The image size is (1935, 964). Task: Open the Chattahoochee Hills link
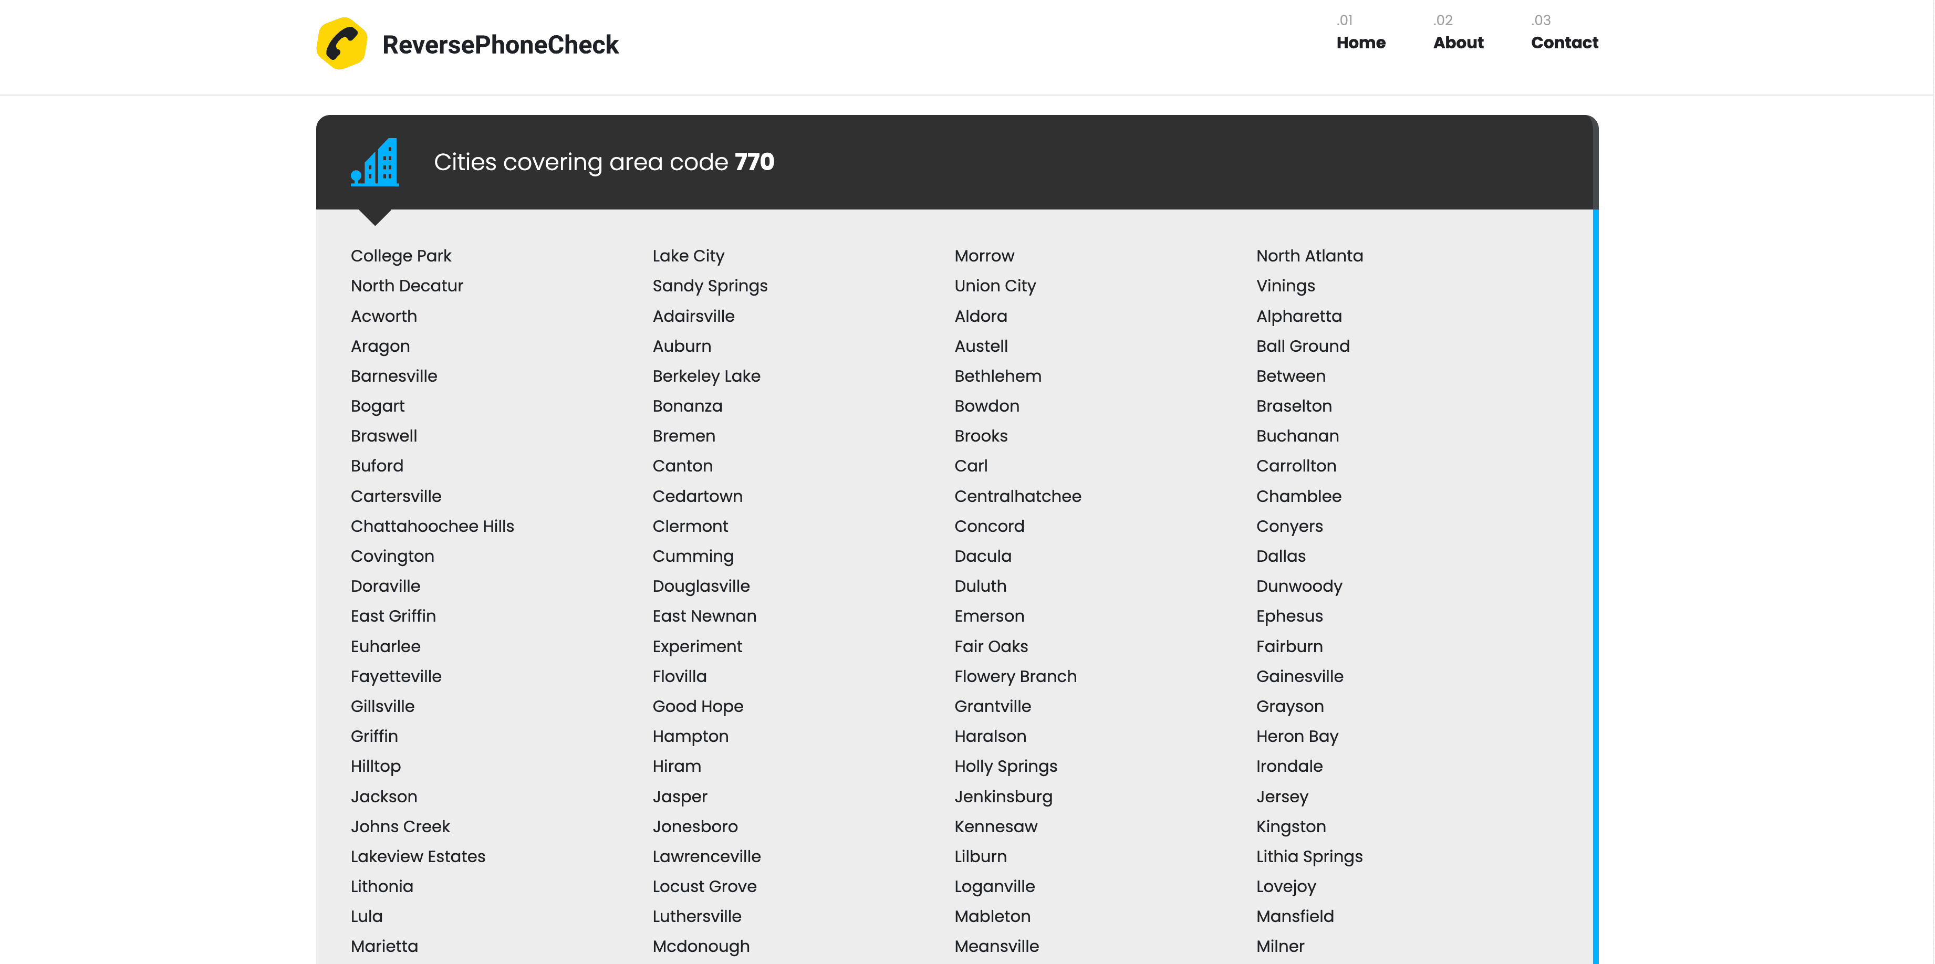(x=432, y=526)
